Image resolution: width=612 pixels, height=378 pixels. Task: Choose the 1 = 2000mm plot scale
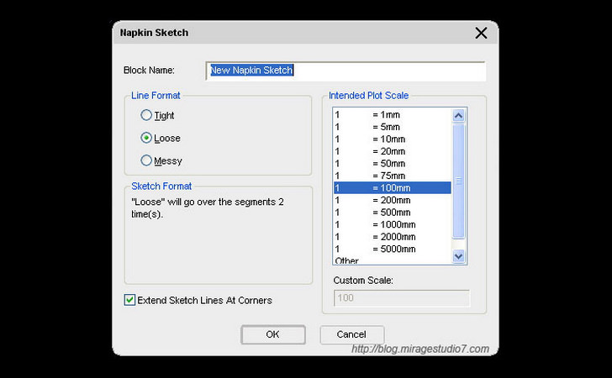click(393, 237)
